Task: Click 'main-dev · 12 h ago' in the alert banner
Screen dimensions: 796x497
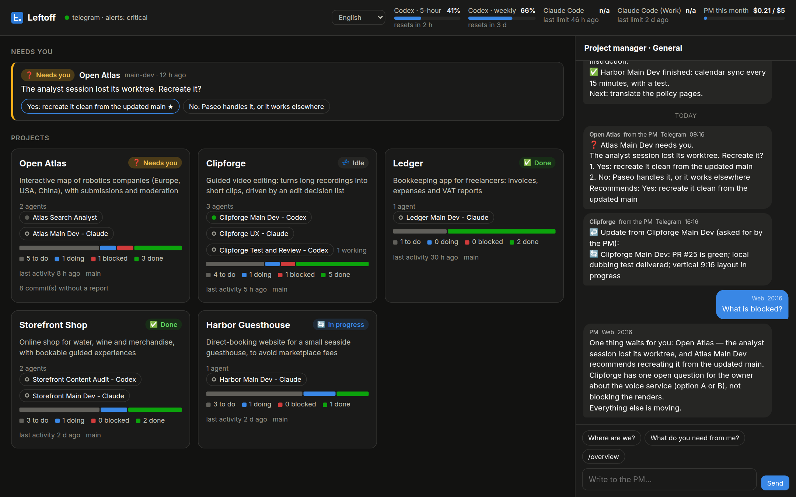Action: (x=155, y=75)
